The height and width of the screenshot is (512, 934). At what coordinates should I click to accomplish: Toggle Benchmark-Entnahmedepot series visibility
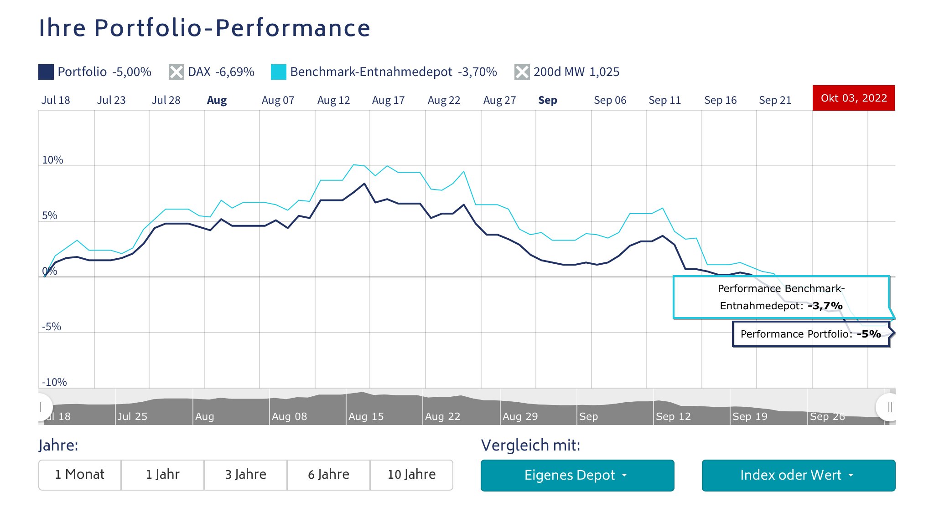(x=278, y=72)
